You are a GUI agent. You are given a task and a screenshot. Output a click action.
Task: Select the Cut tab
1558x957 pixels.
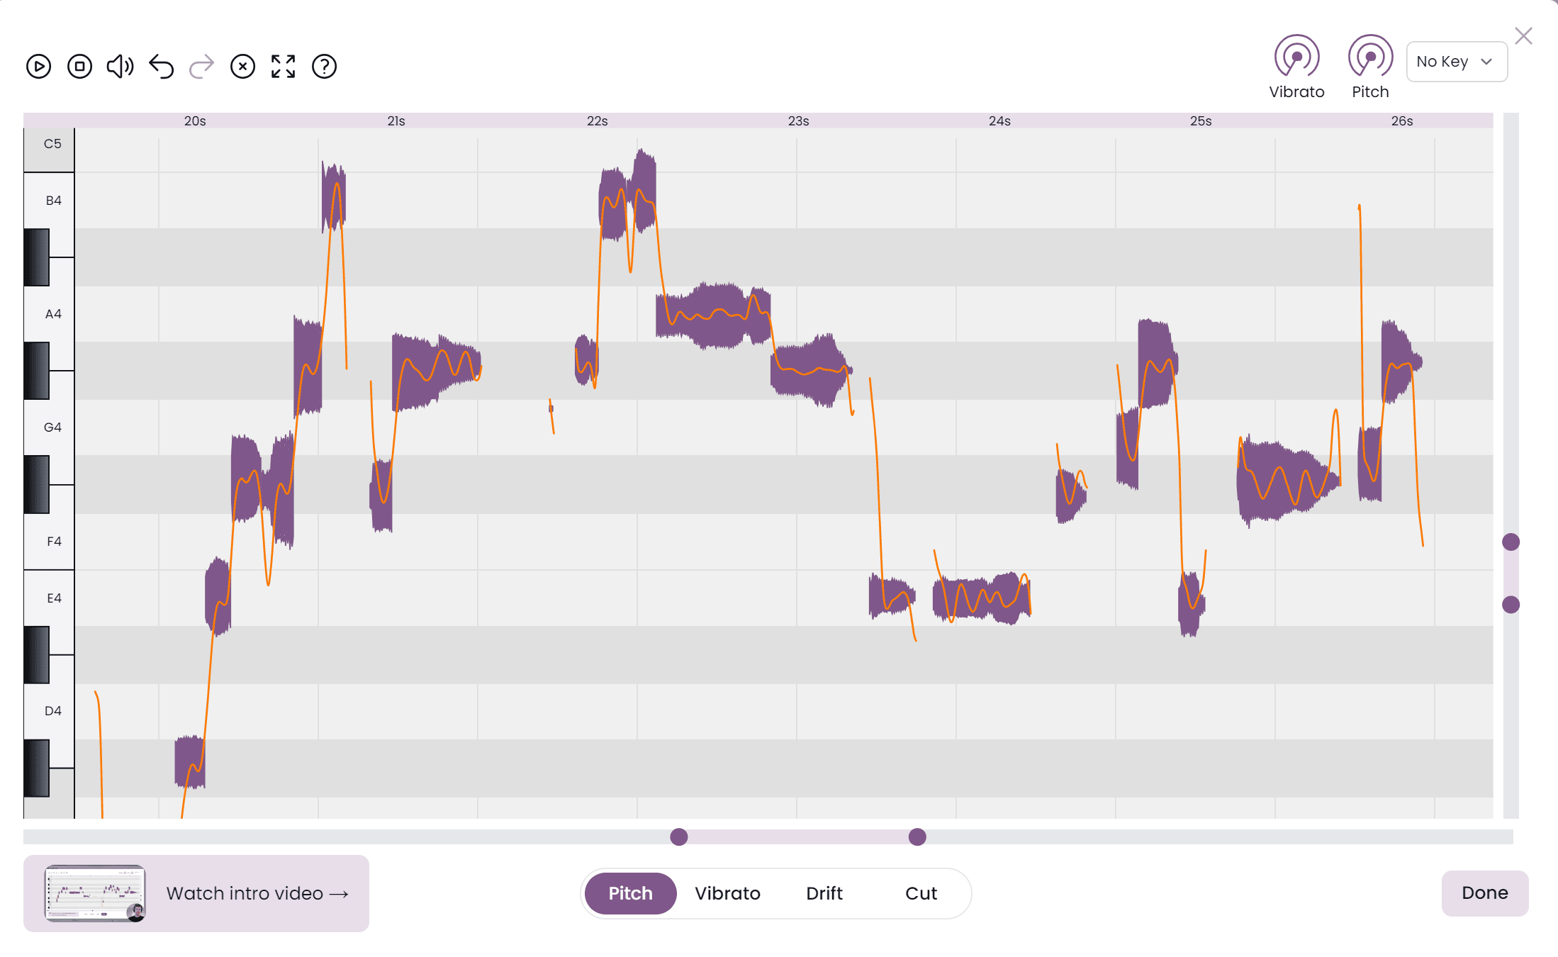(x=921, y=893)
